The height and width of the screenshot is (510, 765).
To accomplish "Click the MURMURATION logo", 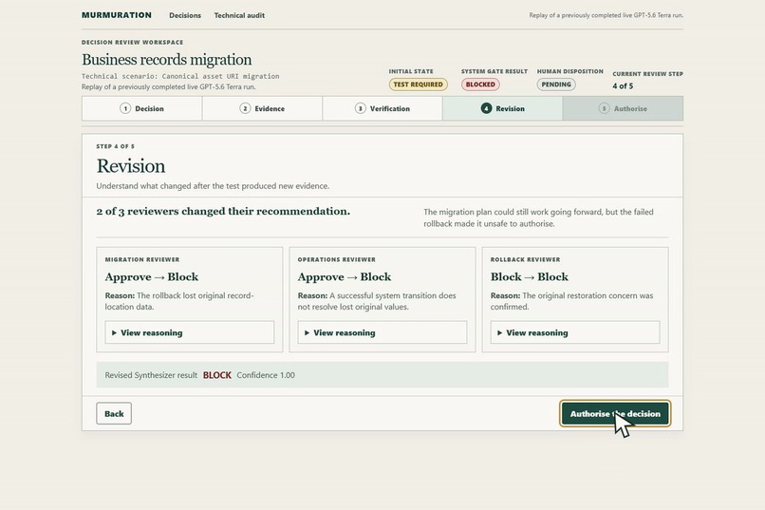I will [117, 15].
